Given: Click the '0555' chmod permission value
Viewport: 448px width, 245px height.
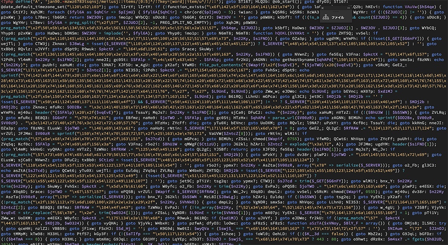Looking at the screenshot, I should (371, 192).
